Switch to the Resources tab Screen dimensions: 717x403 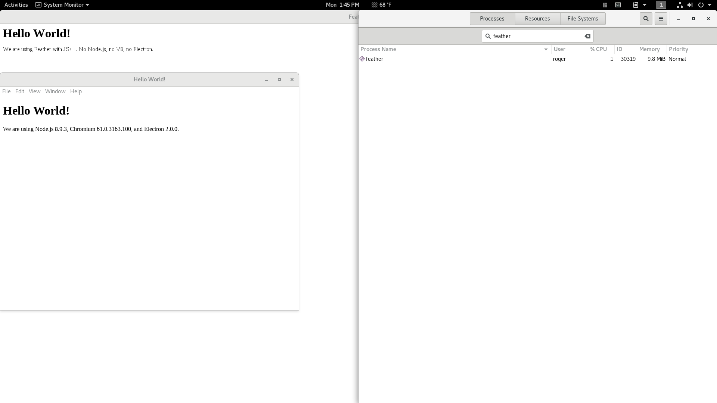pyautogui.click(x=537, y=19)
